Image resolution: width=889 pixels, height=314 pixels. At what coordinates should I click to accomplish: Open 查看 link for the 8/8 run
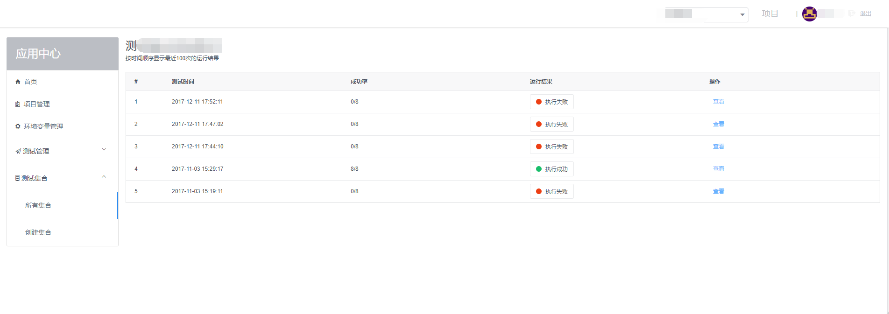tap(718, 169)
